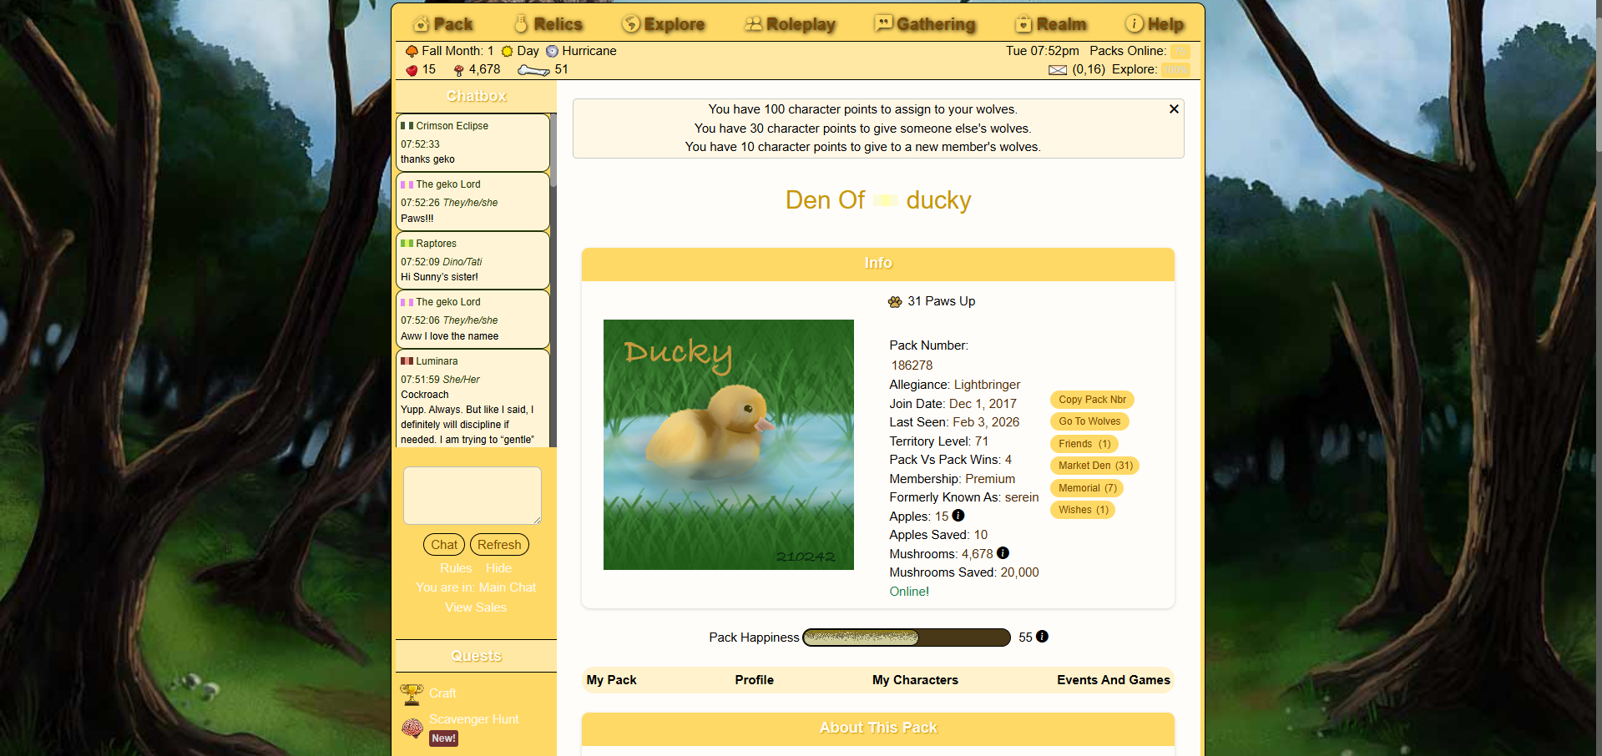Click Pack Happiness info icon
The height and width of the screenshot is (756, 1602).
pos(1042,637)
